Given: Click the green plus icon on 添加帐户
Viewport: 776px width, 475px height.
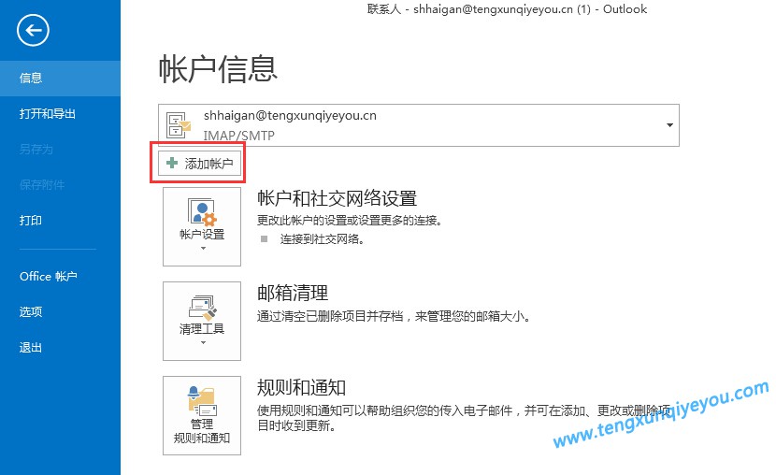Looking at the screenshot, I should click(x=172, y=163).
